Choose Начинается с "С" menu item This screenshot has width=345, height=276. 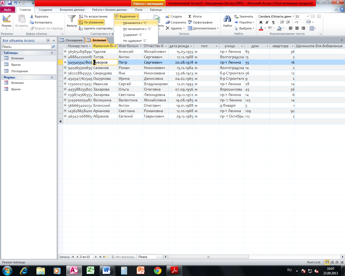[136, 23]
